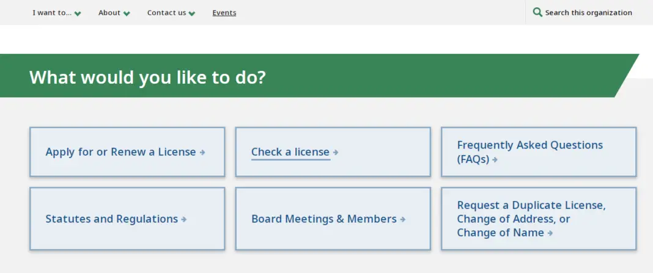This screenshot has width=653, height=273.
Task: Expand the Contact us chevron
Action: [x=192, y=13]
